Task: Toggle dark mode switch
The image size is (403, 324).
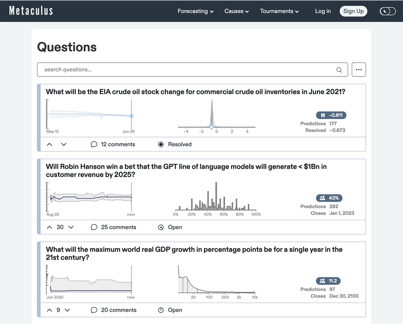Action: (387, 11)
